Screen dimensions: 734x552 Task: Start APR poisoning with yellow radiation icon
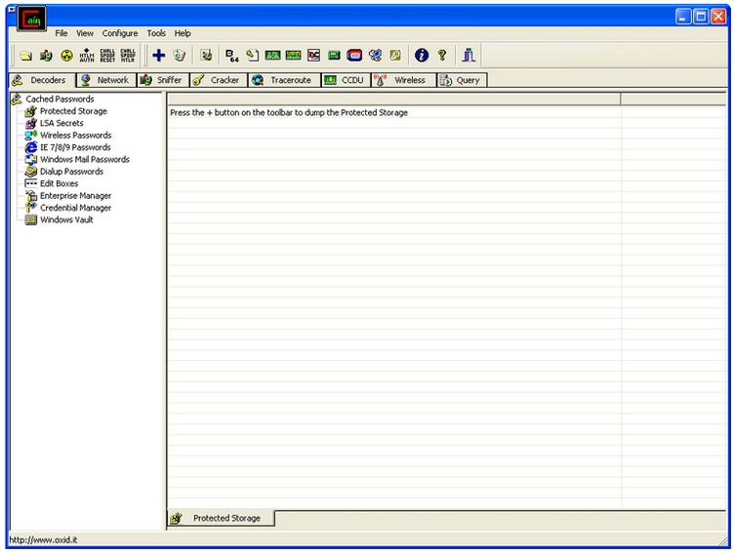[x=67, y=56]
